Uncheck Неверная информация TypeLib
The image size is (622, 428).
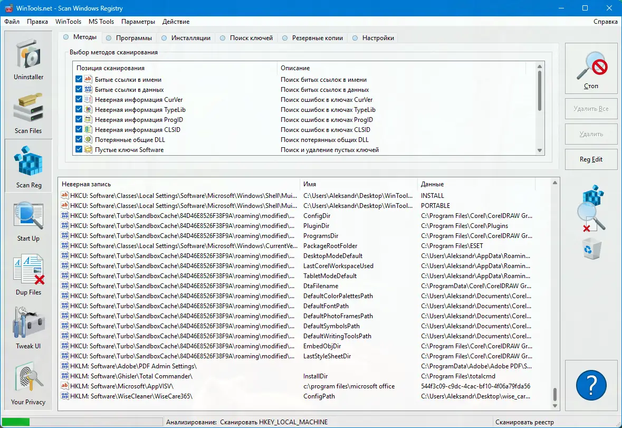[79, 109]
